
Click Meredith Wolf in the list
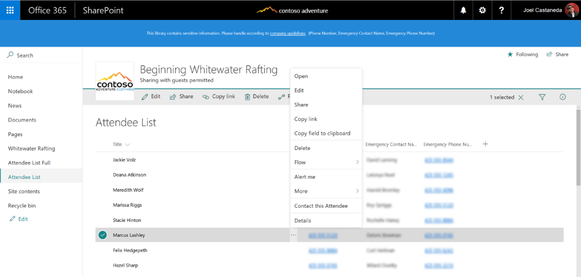(128, 190)
